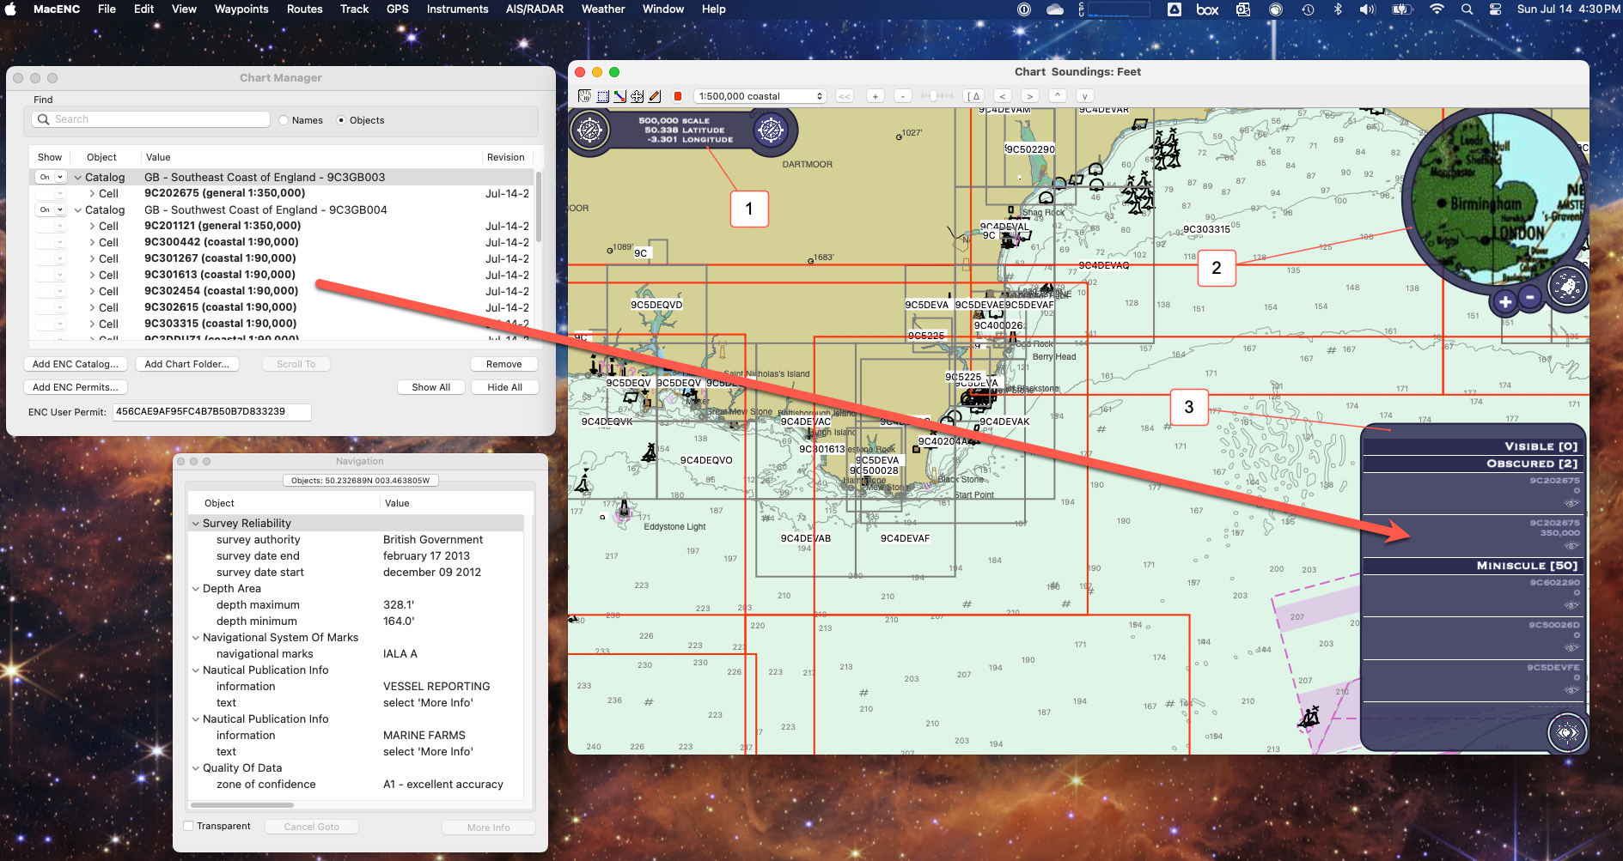The height and width of the screenshot is (861, 1623).
Task: Select the dashed rectangle zoom tool
Action: [602, 96]
